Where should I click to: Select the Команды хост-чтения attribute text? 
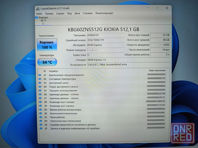point(62,102)
